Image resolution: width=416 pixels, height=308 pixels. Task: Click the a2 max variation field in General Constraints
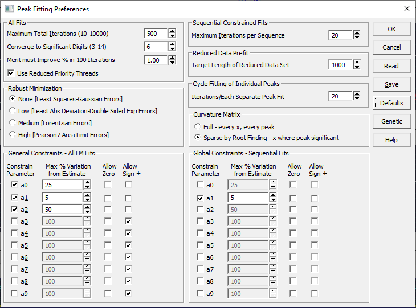coord(62,210)
